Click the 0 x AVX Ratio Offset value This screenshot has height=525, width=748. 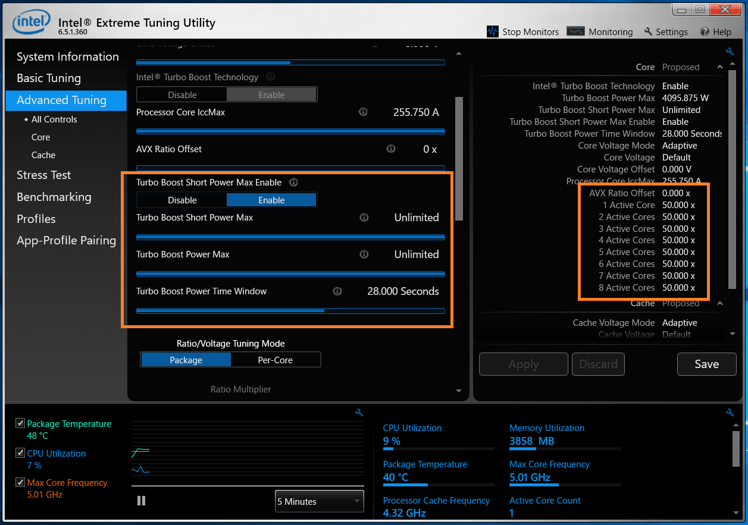pos(430,149)
